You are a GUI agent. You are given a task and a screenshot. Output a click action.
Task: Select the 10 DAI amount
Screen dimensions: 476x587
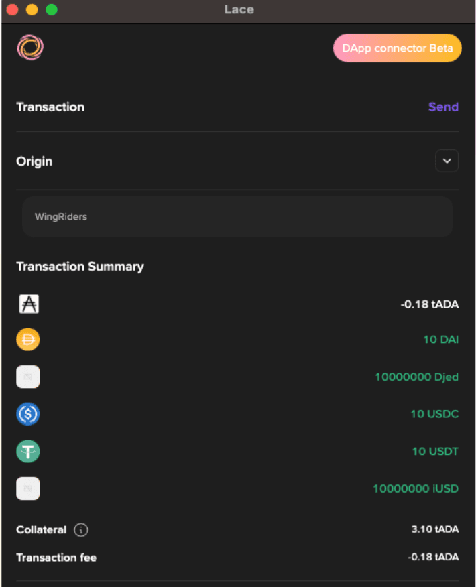click(440, 339)
